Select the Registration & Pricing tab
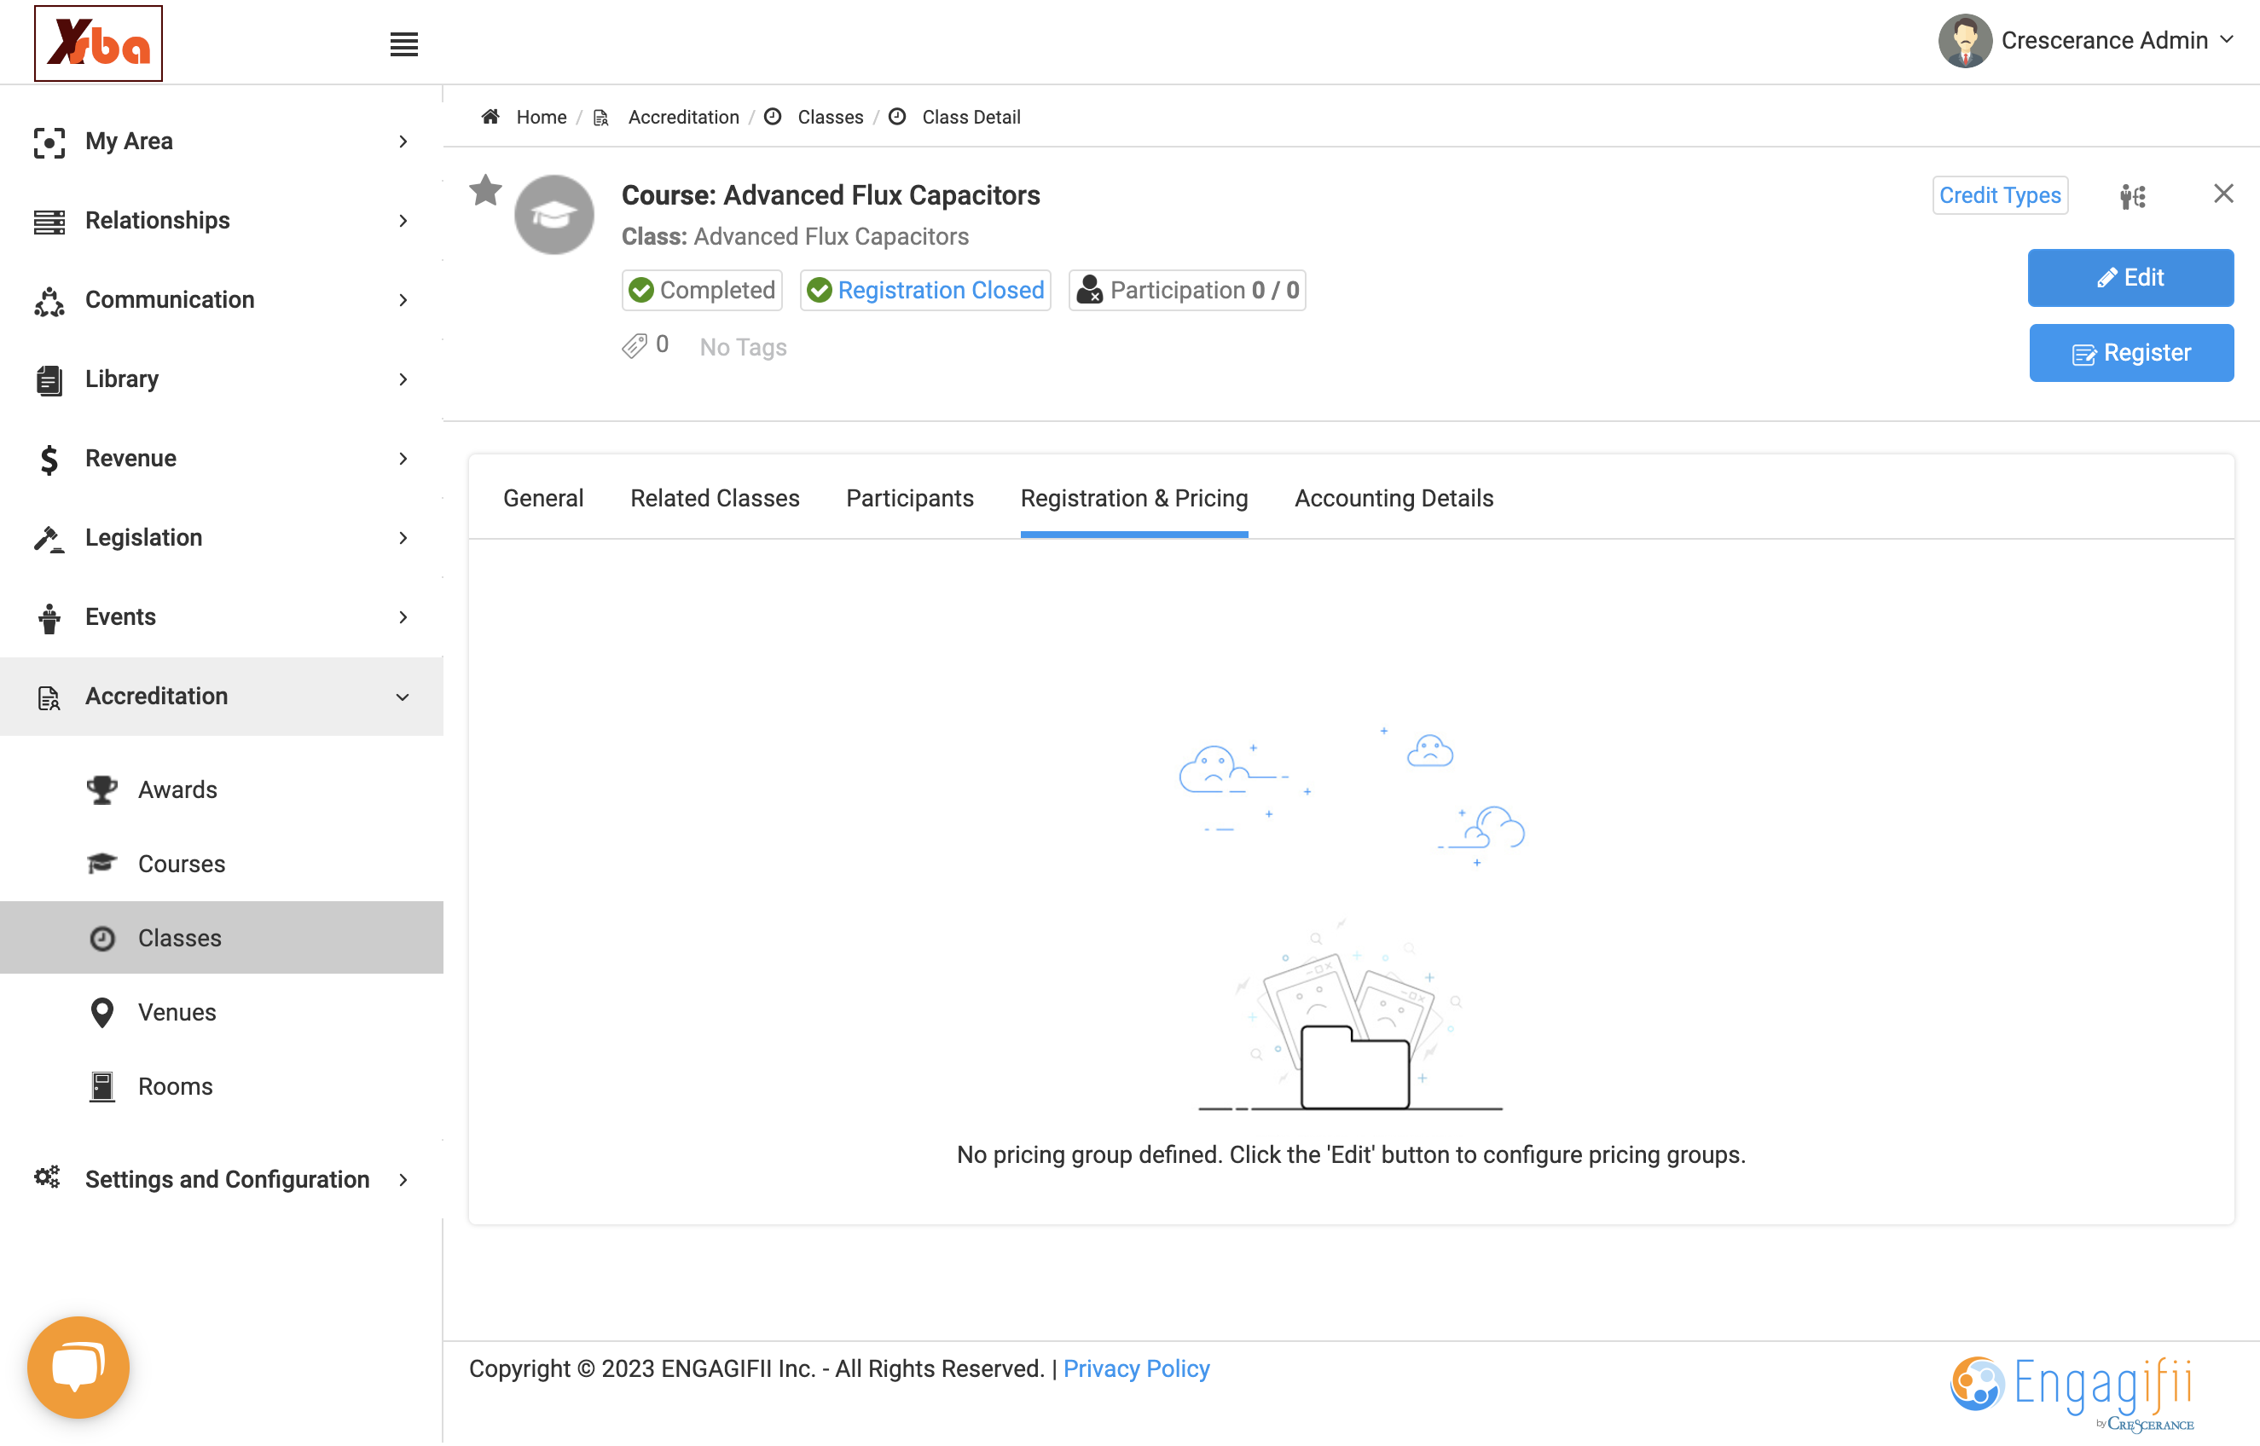The image size is (2260, 1446). (1134, 498)
